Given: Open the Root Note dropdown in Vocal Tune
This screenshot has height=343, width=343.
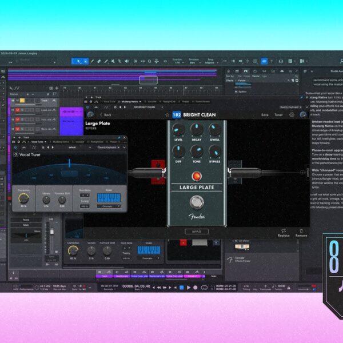Looking at the screenshot, I should [x=85, y=195].
